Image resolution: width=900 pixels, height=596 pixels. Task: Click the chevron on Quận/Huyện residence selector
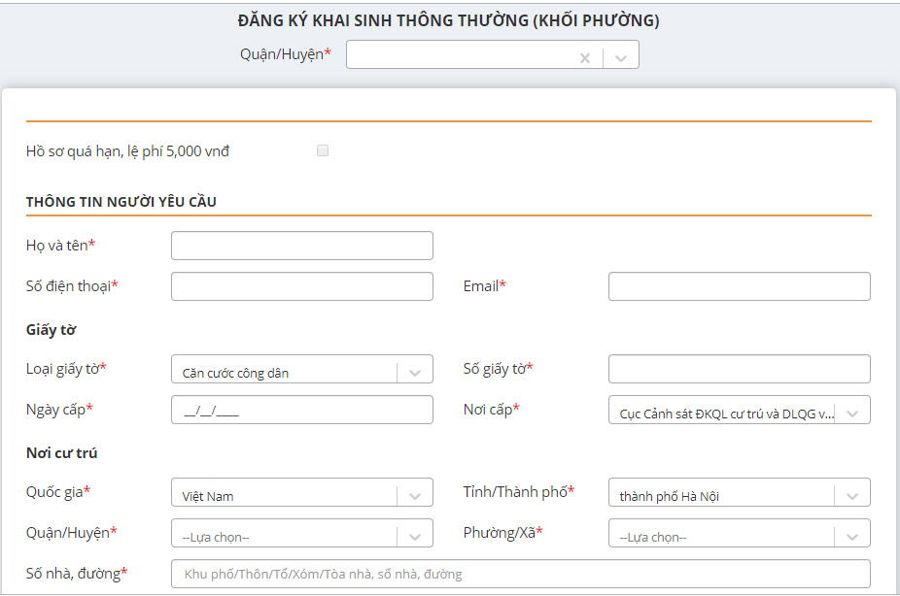coord(415,533)
